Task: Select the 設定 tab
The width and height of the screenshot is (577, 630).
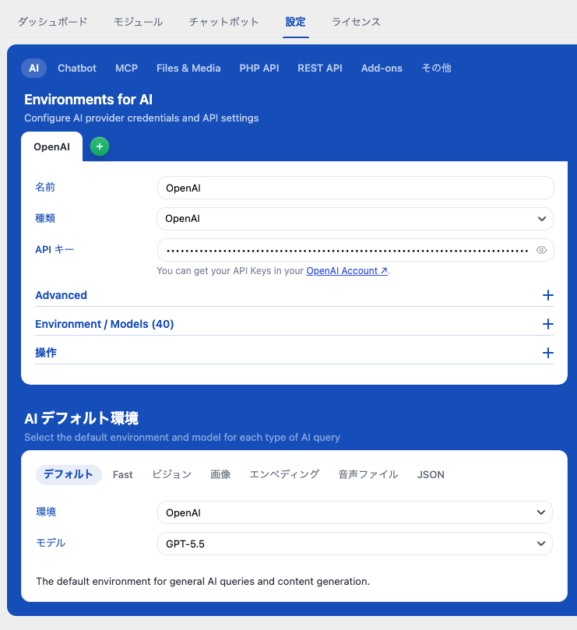Action: pyautogui.click(x=296, y=22)
